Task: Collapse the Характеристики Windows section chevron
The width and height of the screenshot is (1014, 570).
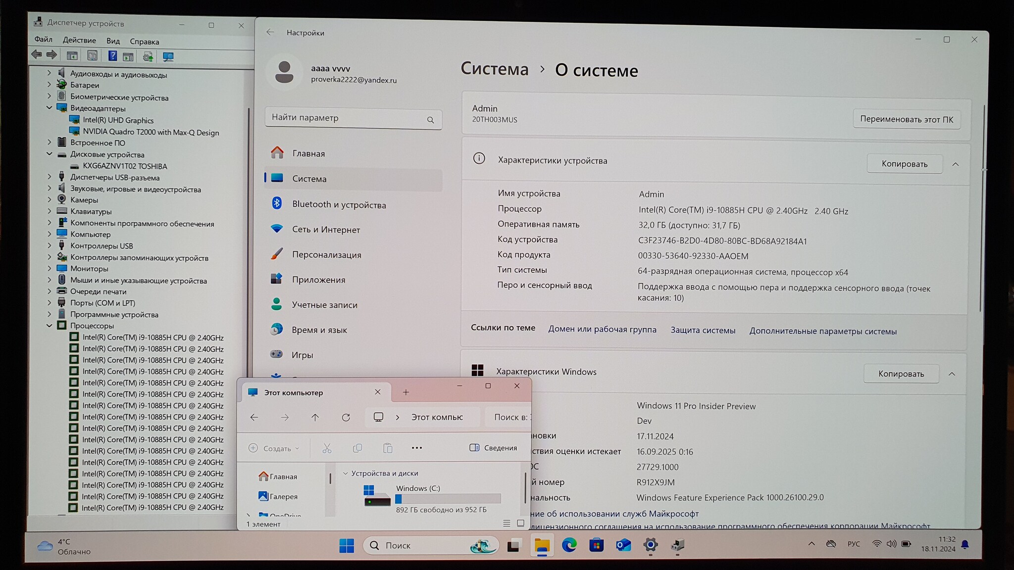Action: (952, 374)
